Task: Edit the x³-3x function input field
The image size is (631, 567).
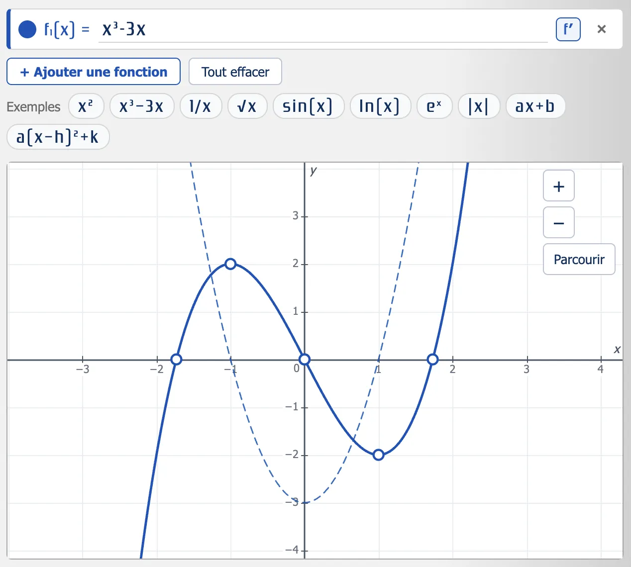Action: point(323,30)
